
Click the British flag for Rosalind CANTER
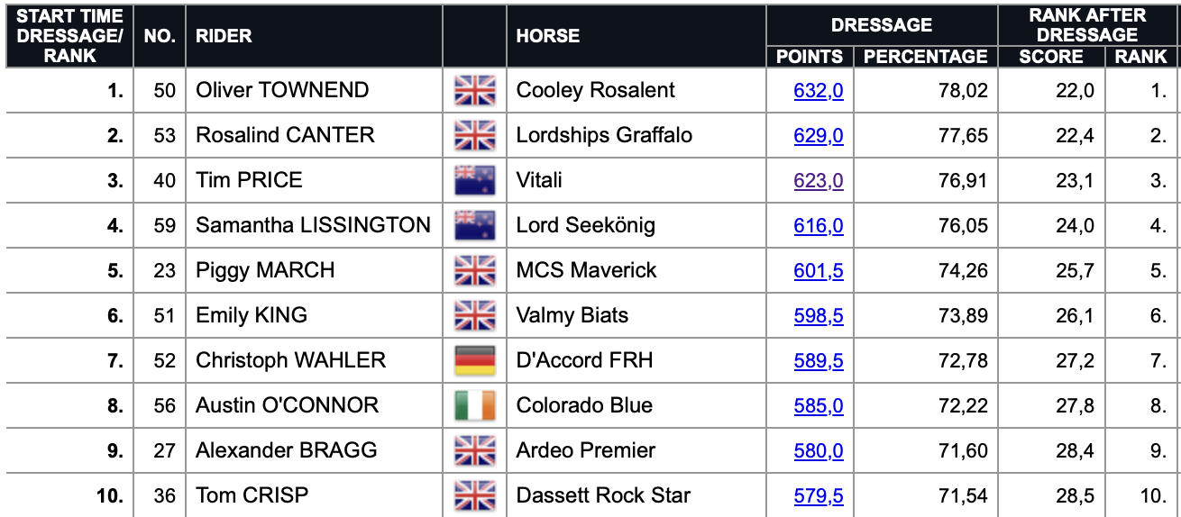[475, 135]
